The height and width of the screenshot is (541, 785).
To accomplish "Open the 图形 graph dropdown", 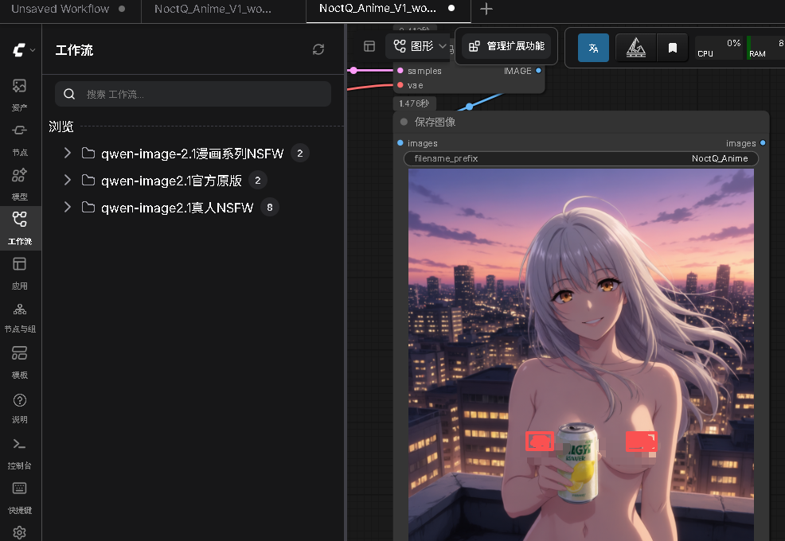I will tap(419, 46).
